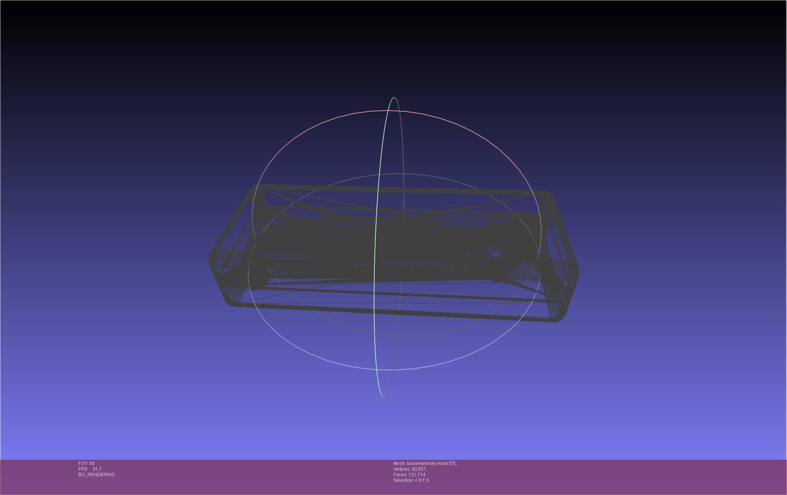Click the Vertices: 60,857 info line
The width and height of the screenshot is (787, 495).
tap(409, 469)
